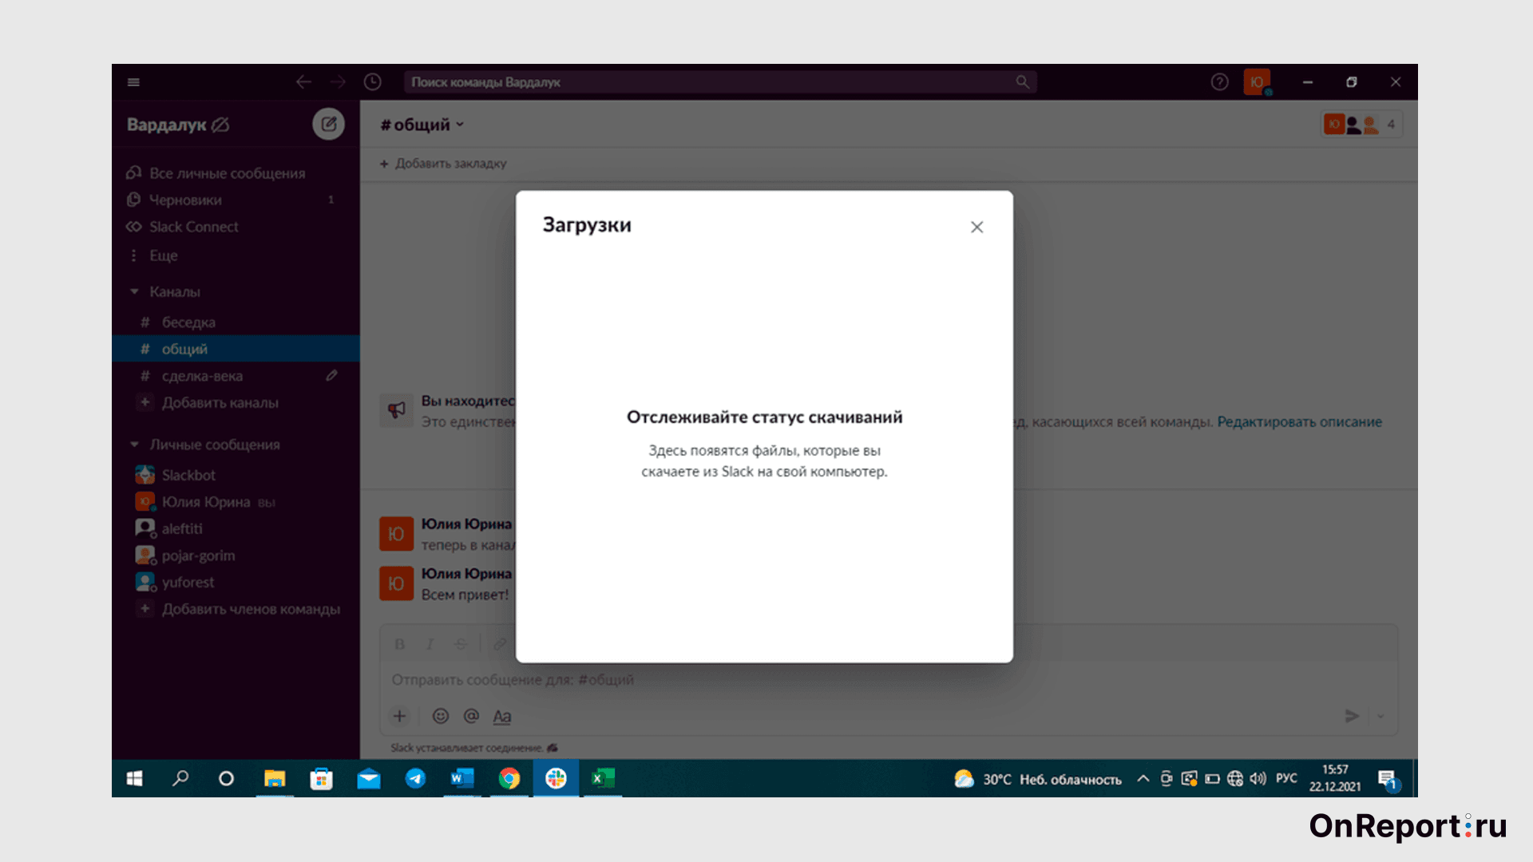
Task: Collapse the Личные сообщения section
Action: click(x=134, y=445)
